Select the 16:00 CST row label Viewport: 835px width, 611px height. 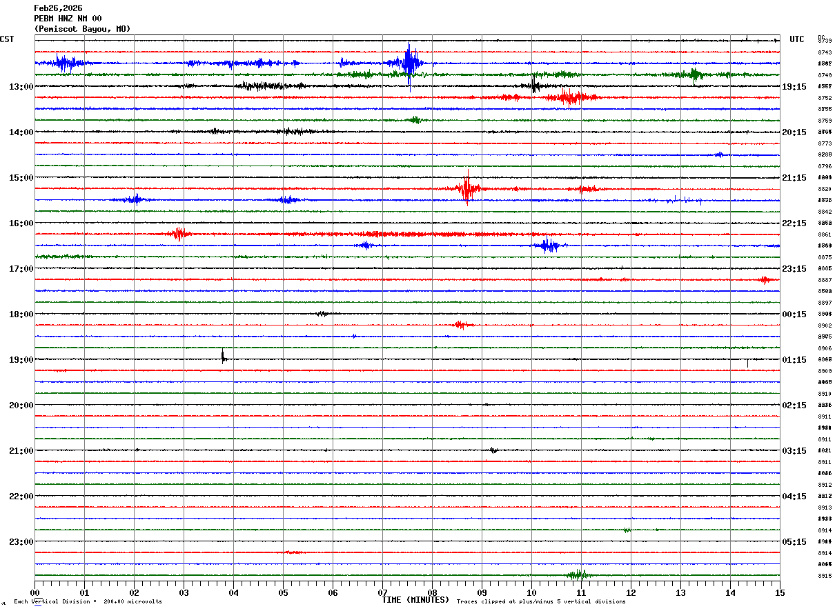pos(21,223)
